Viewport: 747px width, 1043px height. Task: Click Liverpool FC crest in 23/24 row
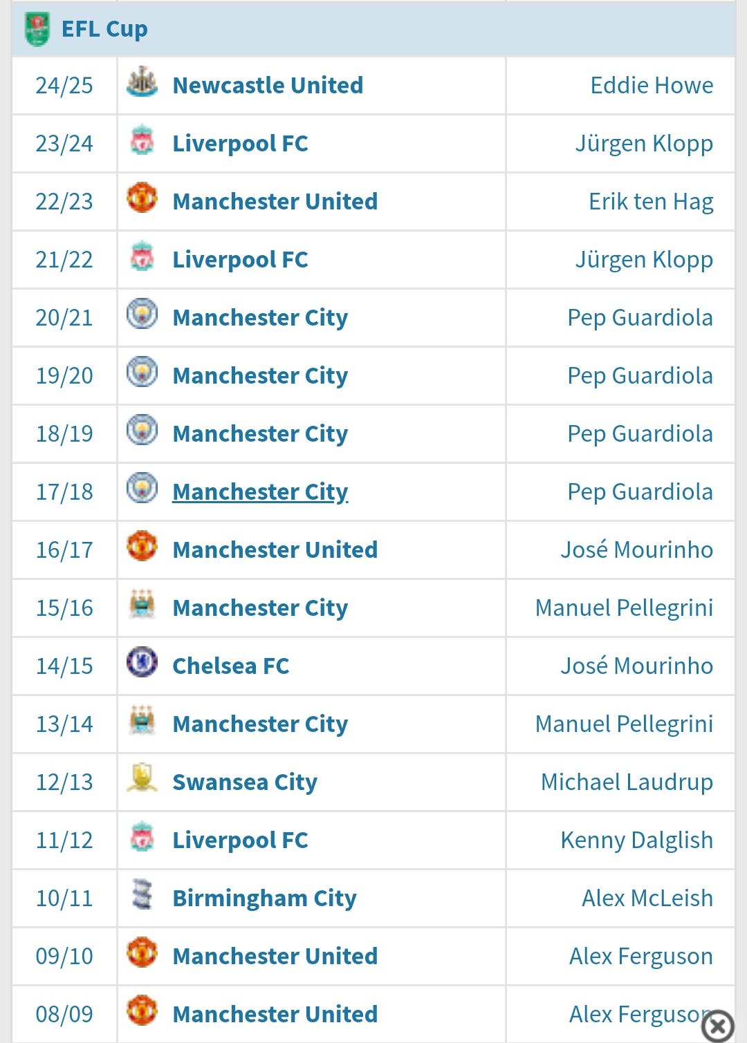(142, 141)
